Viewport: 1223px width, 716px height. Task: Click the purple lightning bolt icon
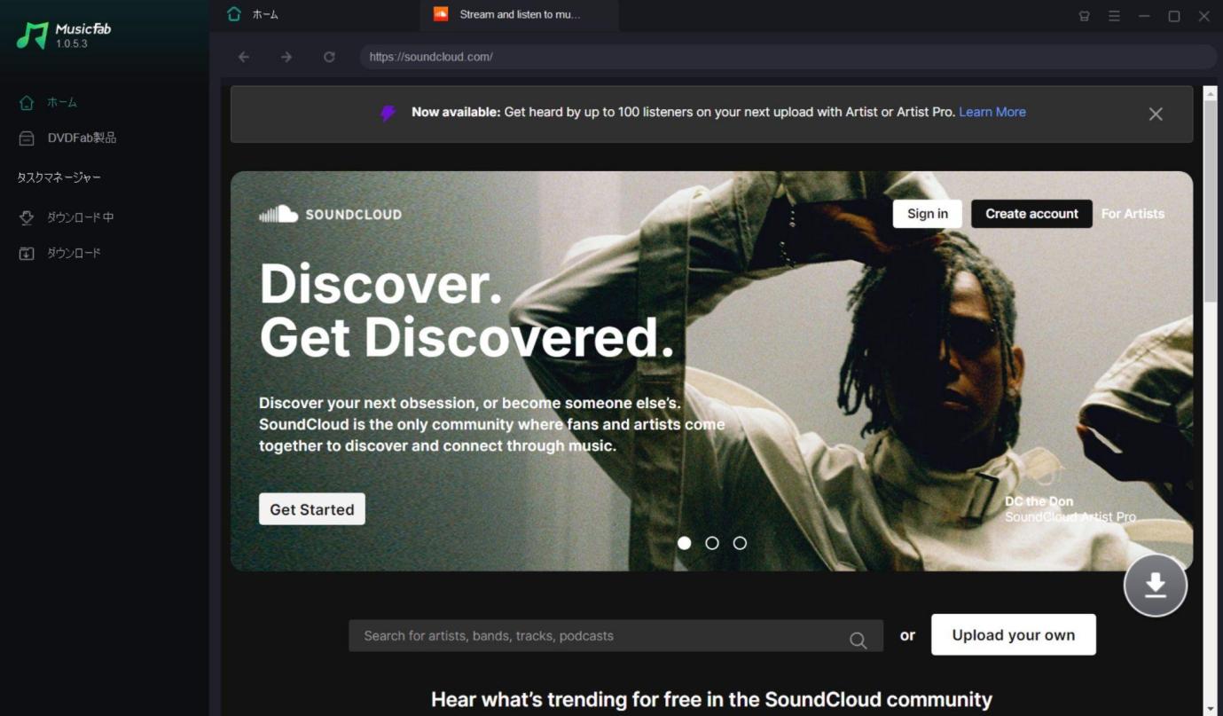click(388, 113)
